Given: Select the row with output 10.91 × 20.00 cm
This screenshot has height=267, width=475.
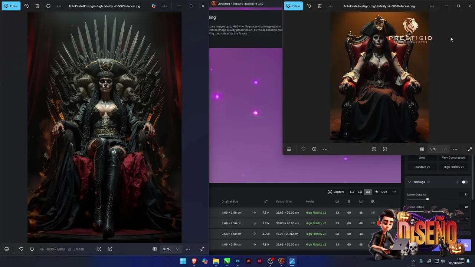Looking at the screenshot, I should pos(305,234).
